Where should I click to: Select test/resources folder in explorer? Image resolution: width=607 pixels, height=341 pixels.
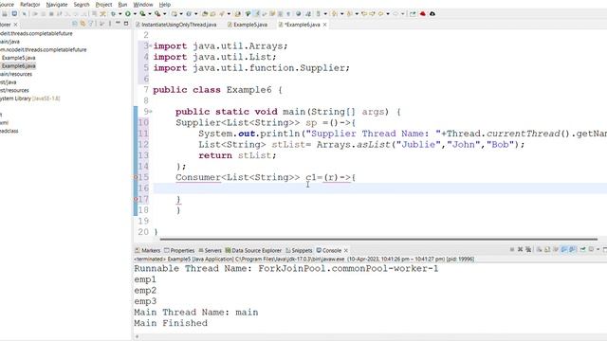14,90
